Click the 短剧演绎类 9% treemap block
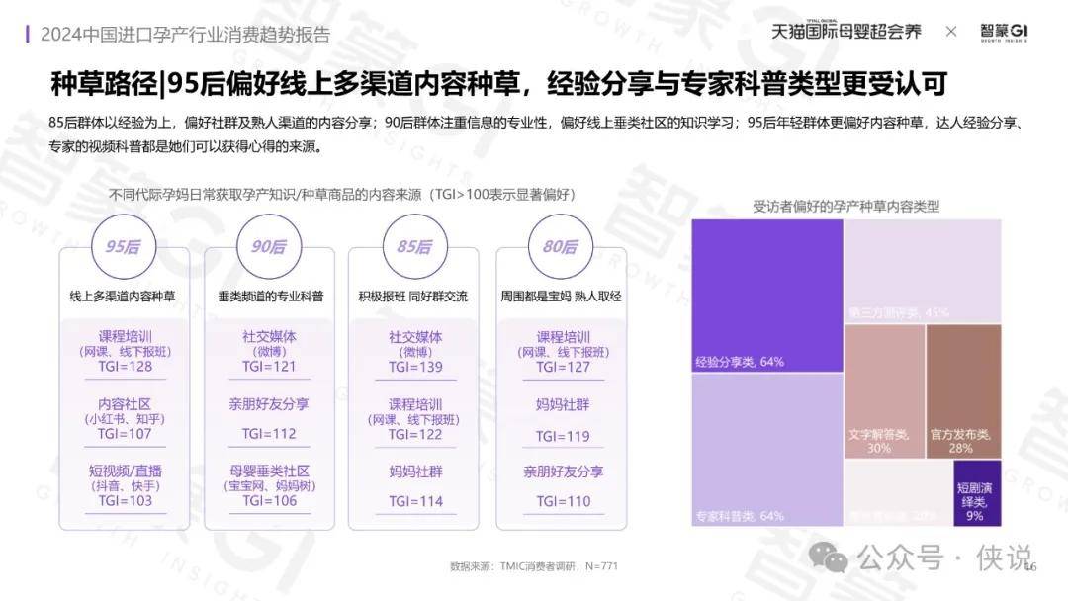The image size is (1068, 601). (977, 492)
